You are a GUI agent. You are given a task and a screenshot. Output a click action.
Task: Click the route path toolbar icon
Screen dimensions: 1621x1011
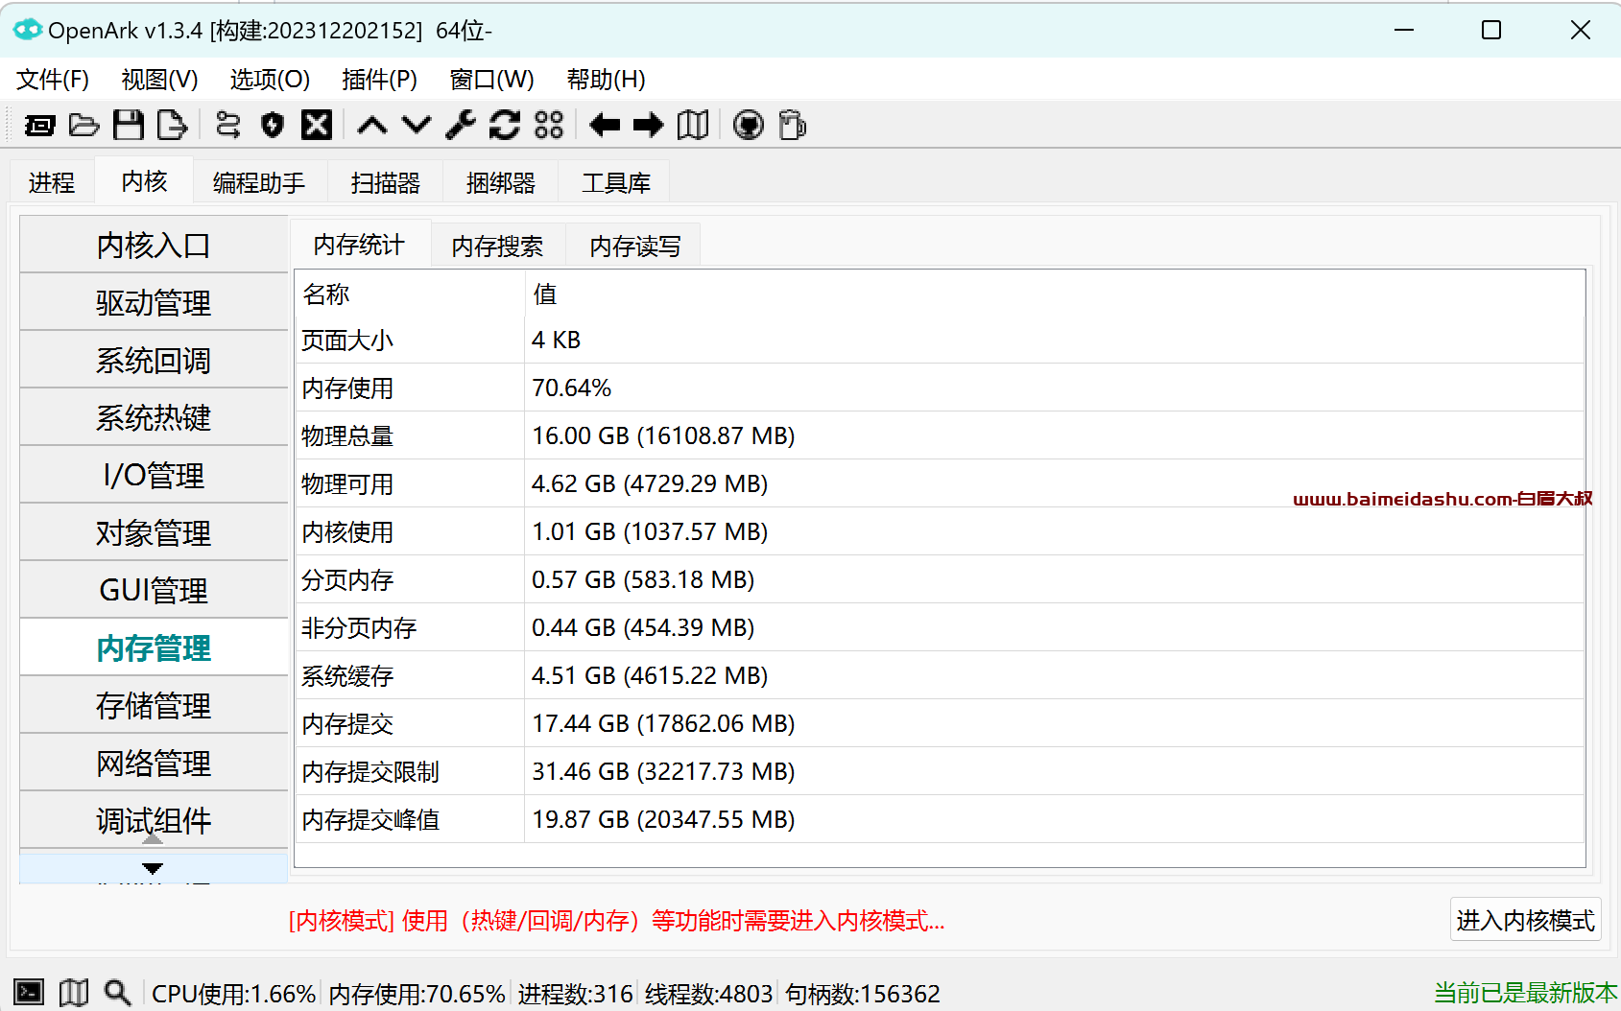tap(228, 125)
